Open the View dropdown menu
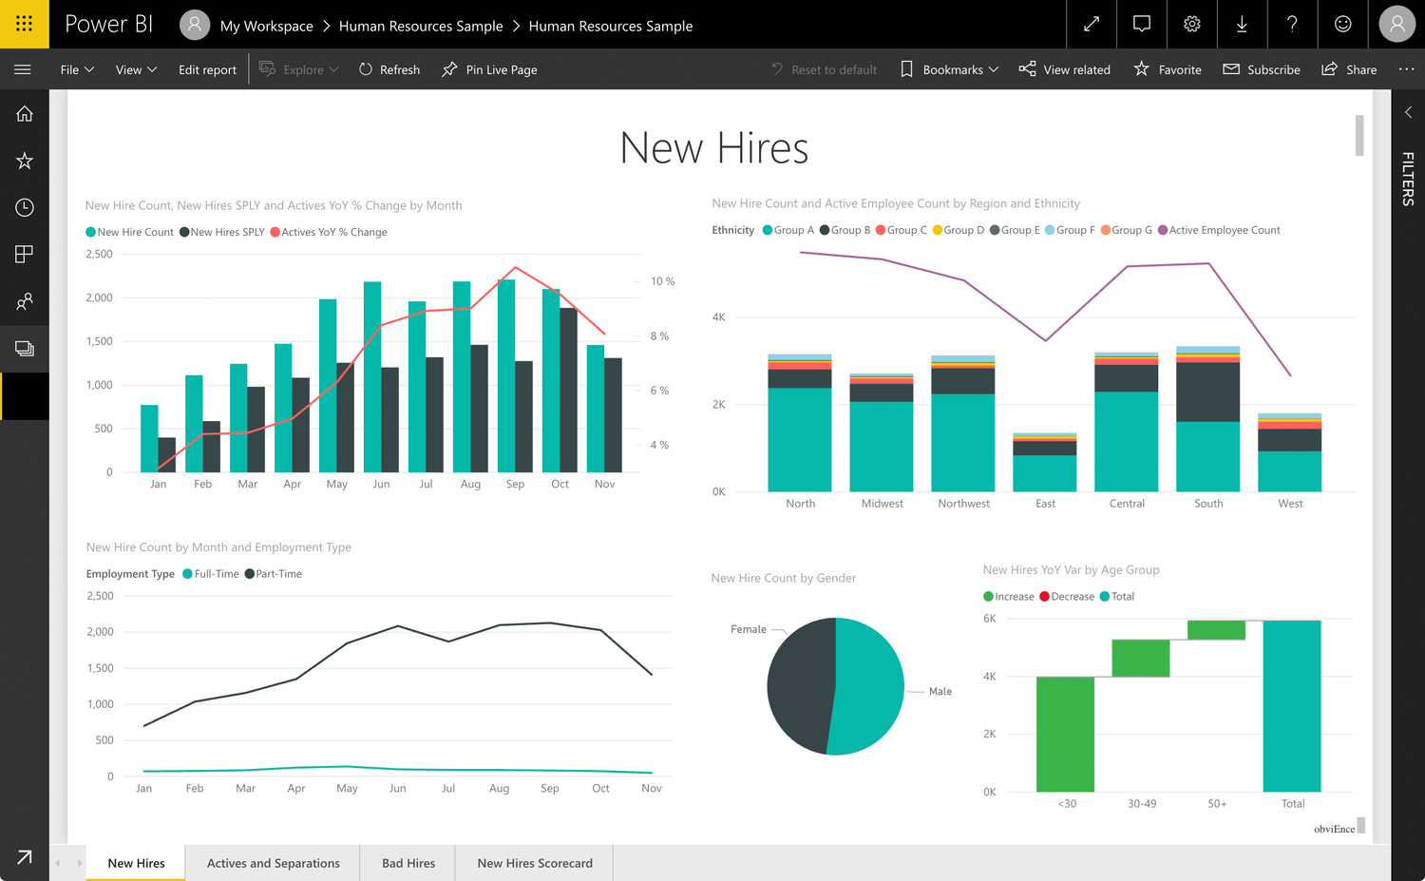 click(x=136, y=69)
